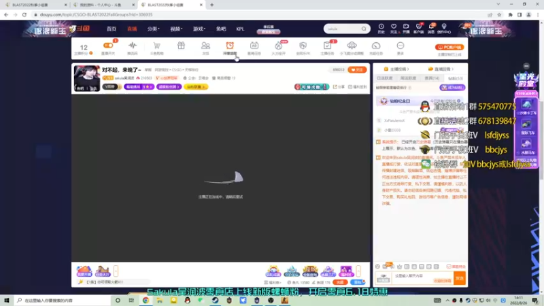Image resolution: width=544 pixels, height=306 pixels.
Task: Expand the left activity list arrow
Action: click(116, 271)
